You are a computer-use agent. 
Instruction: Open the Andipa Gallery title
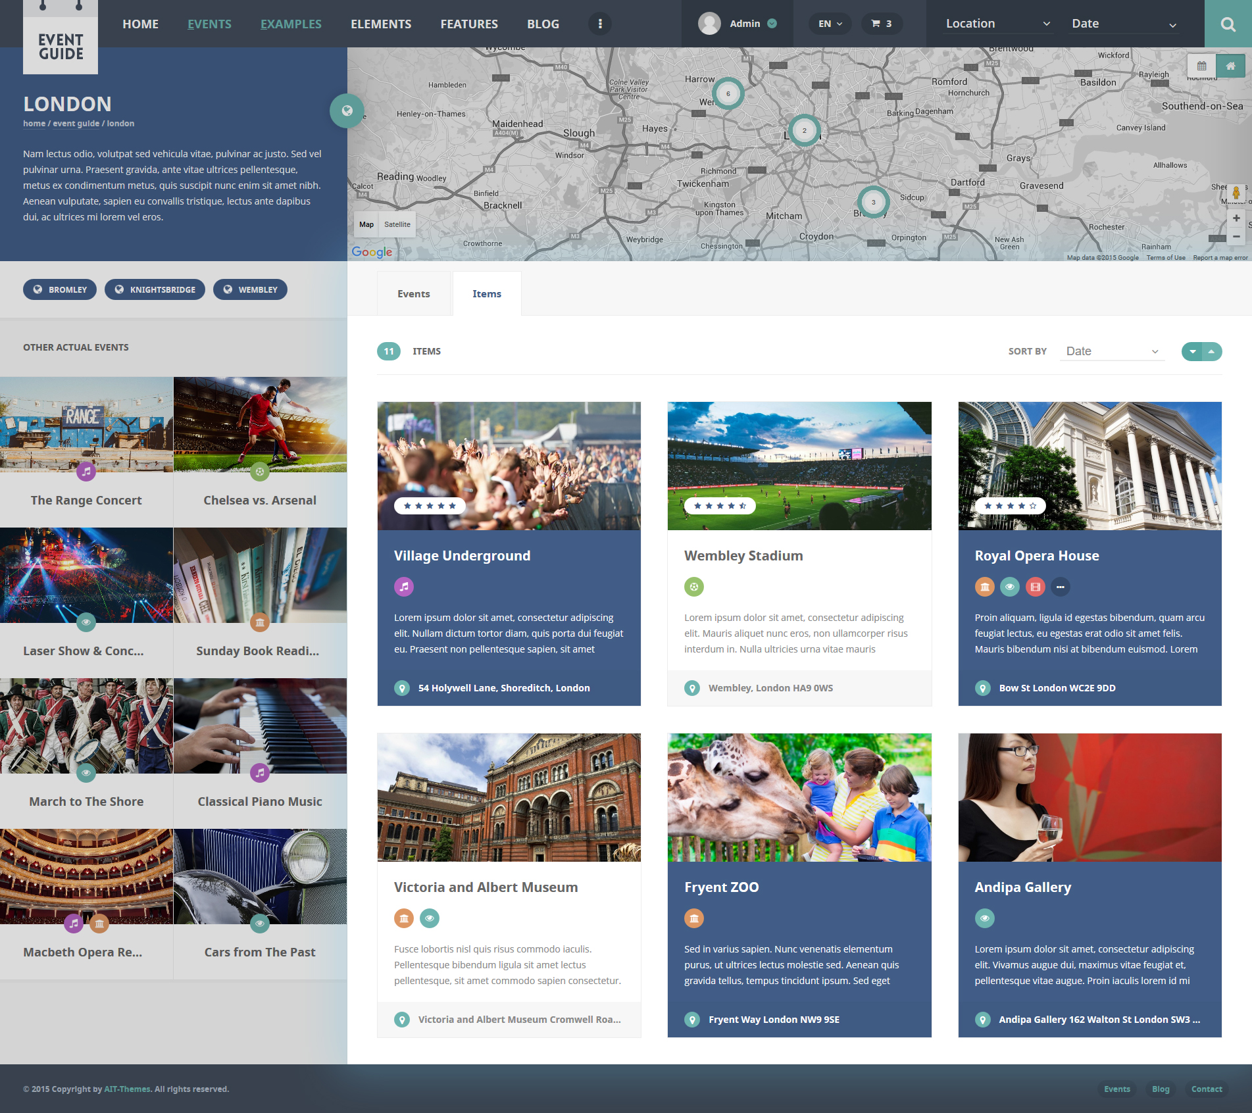(1023, 887)
